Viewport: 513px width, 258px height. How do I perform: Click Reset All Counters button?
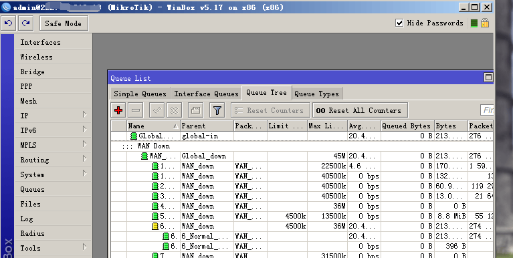tap(360, 110)
